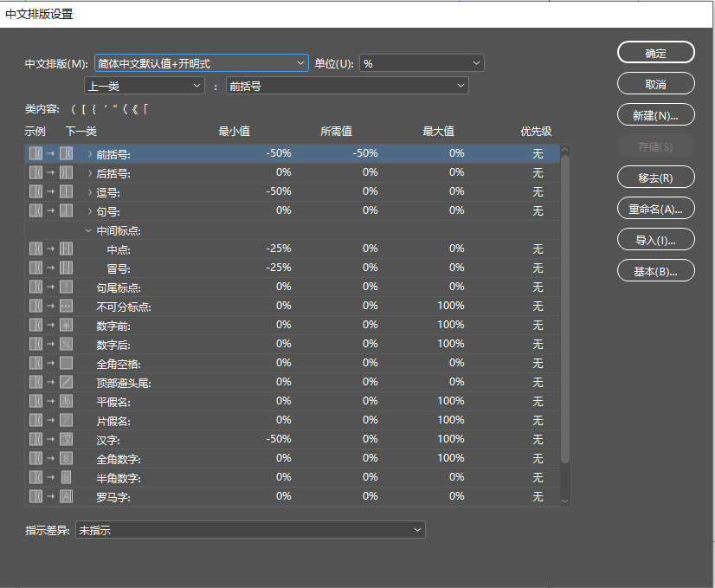This screenshot has width=715, height=588.
Task: Click the example icon for 平假名 row
Action: click(x=51, y=402)
